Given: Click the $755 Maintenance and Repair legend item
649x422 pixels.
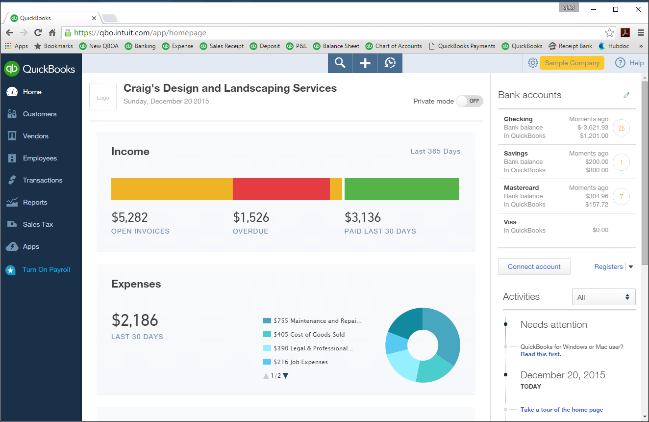Looking at the screenshot, I should click(312, 321).
